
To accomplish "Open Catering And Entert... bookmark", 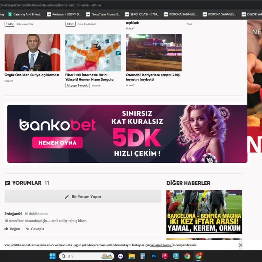I will tap(25, 14).
